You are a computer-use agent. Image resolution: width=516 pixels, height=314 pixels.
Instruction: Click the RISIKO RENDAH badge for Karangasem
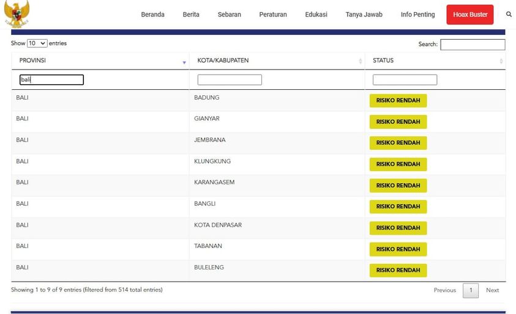point(398,186)
